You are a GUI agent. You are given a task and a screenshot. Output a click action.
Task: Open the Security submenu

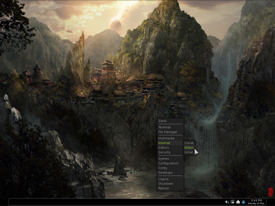pyautogui.click(x=170, y=152)
